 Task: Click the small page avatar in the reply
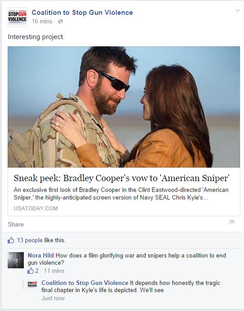coord(32,284)
